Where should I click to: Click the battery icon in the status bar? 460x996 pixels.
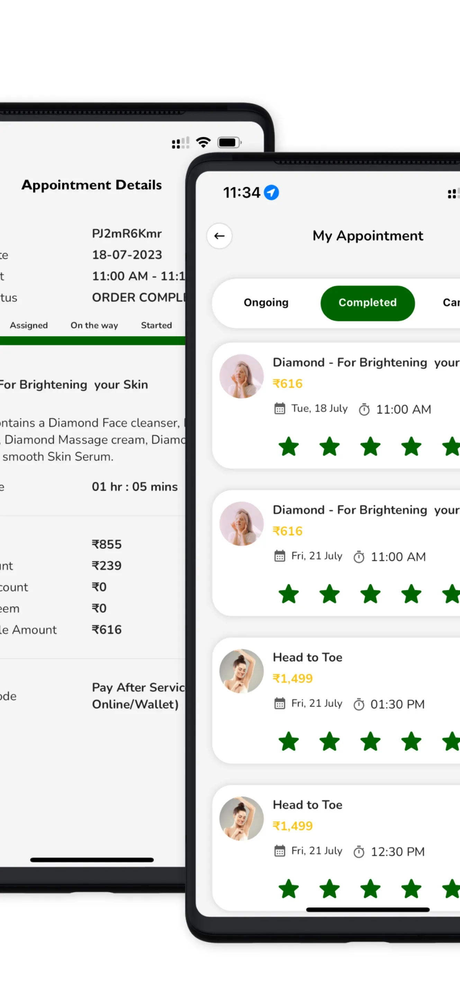[x=229, y=142]
